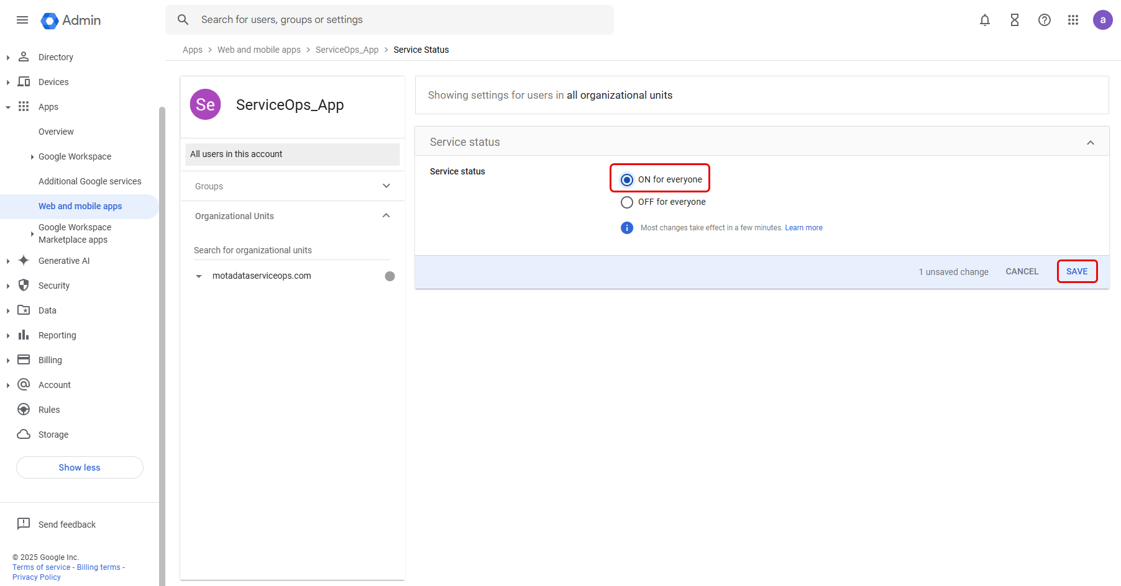Select OFF for everyone radio button

pos(627,202)
